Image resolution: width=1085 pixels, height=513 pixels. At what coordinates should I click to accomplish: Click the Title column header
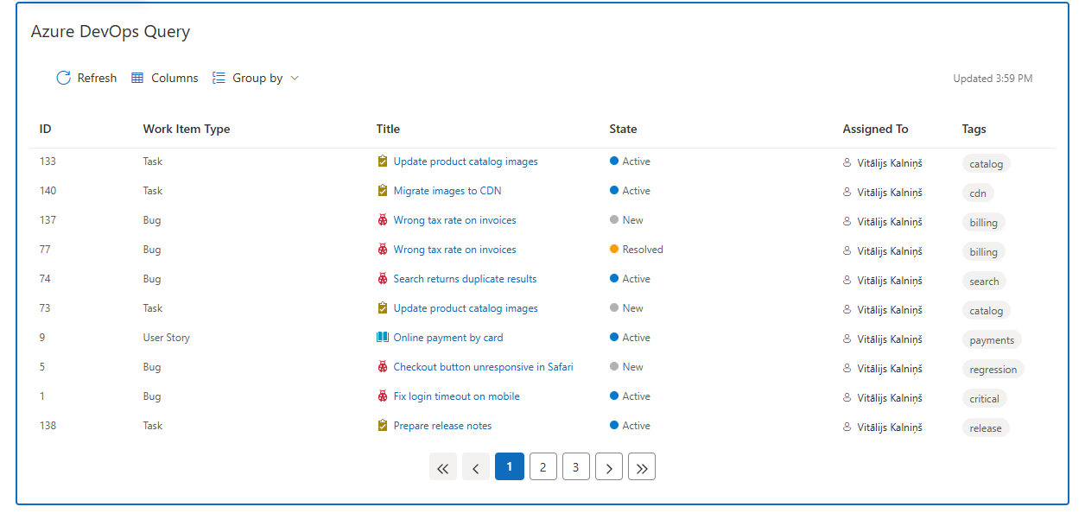pos(388,129)
